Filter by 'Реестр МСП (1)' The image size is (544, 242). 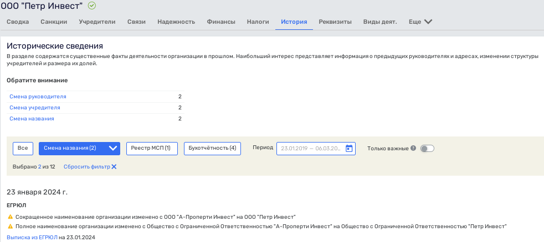click(x=151, y=148)
